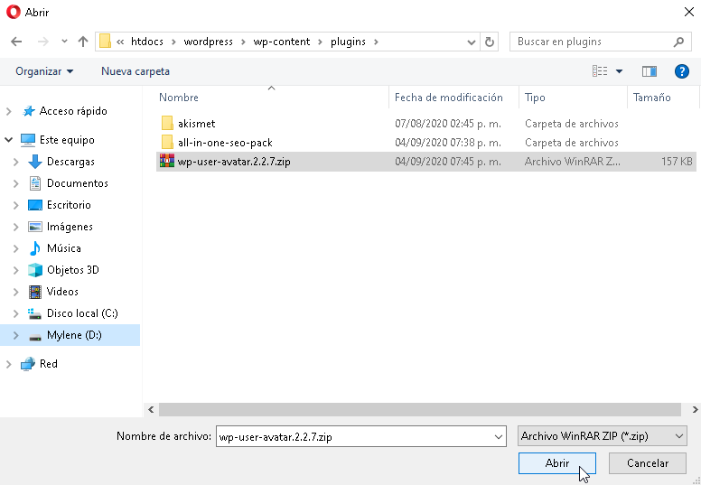Screen dimensions: 701x485
Task: Open Videos film icon
Action: [x=35, y=292]
